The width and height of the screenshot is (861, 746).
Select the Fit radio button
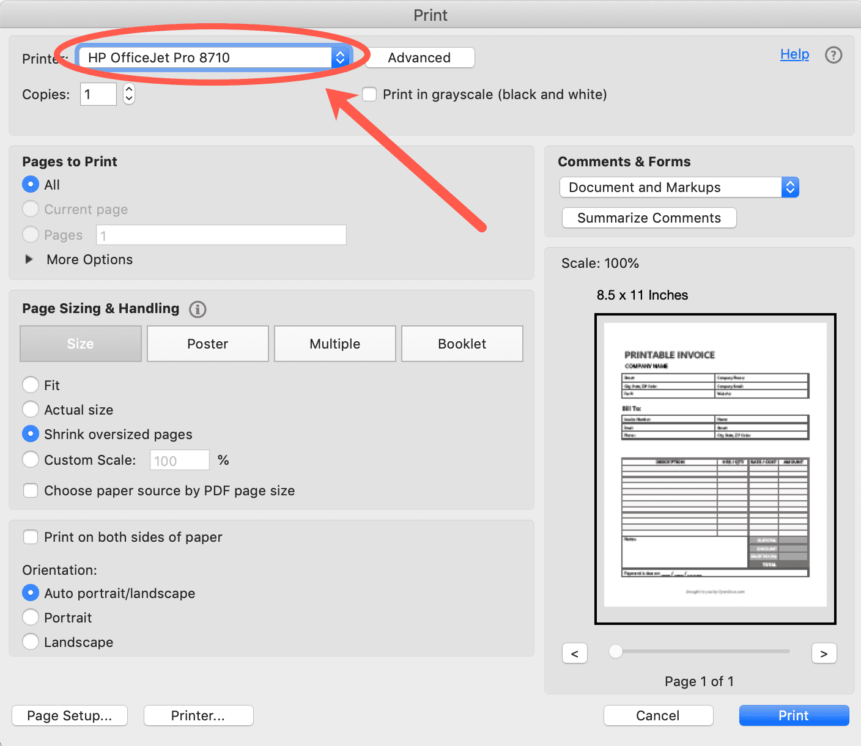(31, 385)
